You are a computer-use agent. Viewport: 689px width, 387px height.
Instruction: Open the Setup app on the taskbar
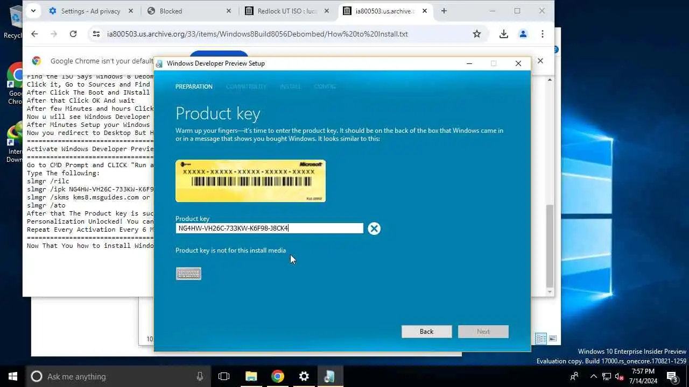pyautogui.click(x=330, y=376)
